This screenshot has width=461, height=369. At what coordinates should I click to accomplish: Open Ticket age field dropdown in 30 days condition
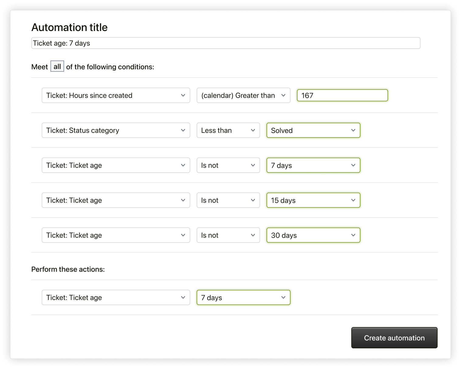point(116,235)
